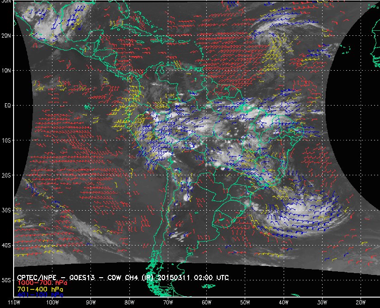Click the 100W longitude label
This screenshot has width=380, height=308.
tap(52, 302)
